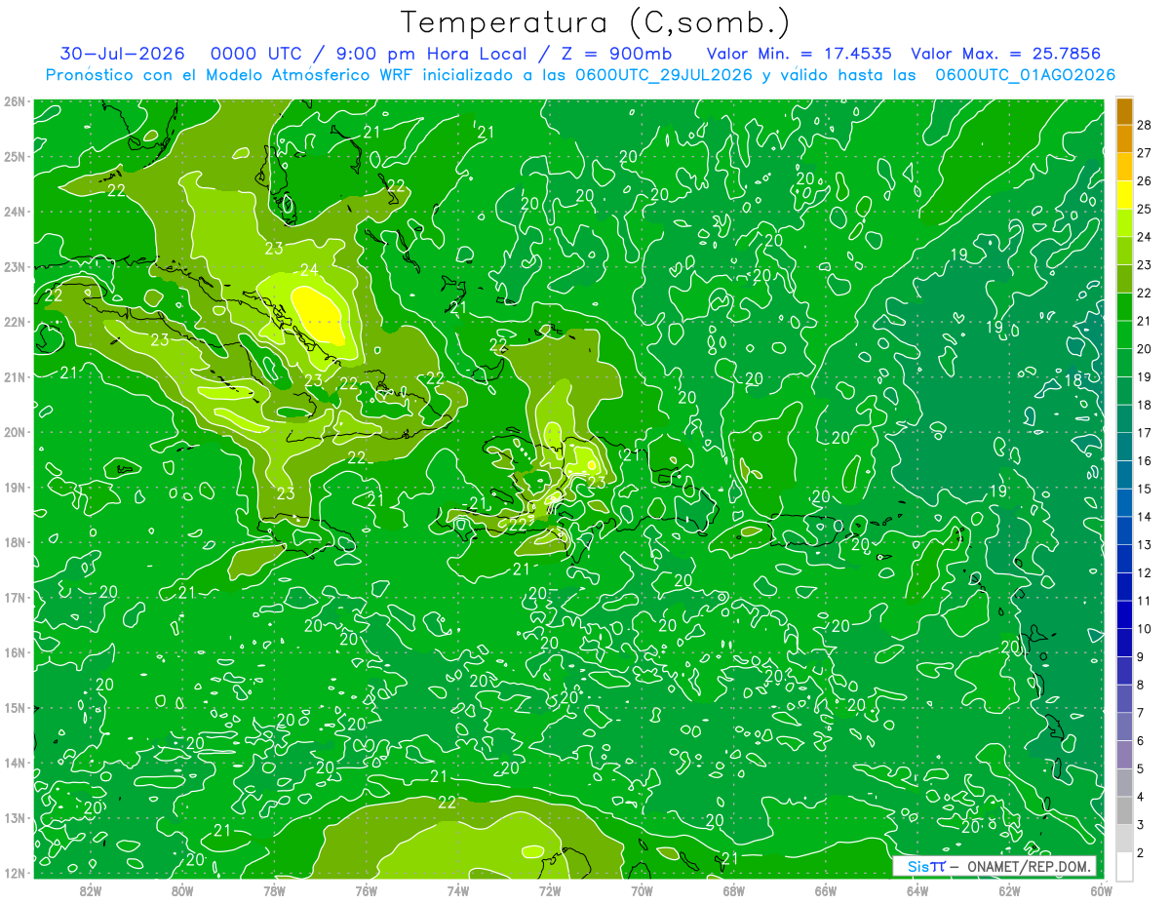Click the orange legend band between 27 and 28
The height and width of the screenshot is (904, 1170).
[x=1124, y=139]
